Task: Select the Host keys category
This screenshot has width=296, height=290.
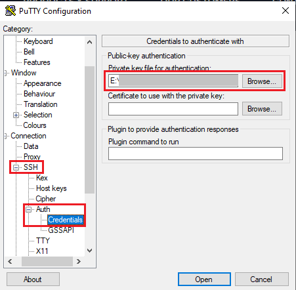Action: pyautogui.click(x=51, y=188)
